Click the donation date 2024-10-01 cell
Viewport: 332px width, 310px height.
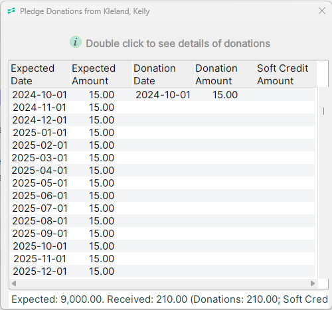pos(163,95)
